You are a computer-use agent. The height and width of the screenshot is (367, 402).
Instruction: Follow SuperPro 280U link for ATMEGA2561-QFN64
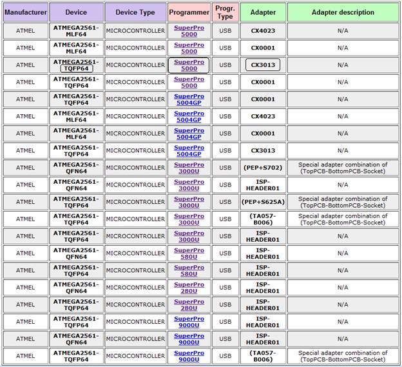(x=189, y=288)
